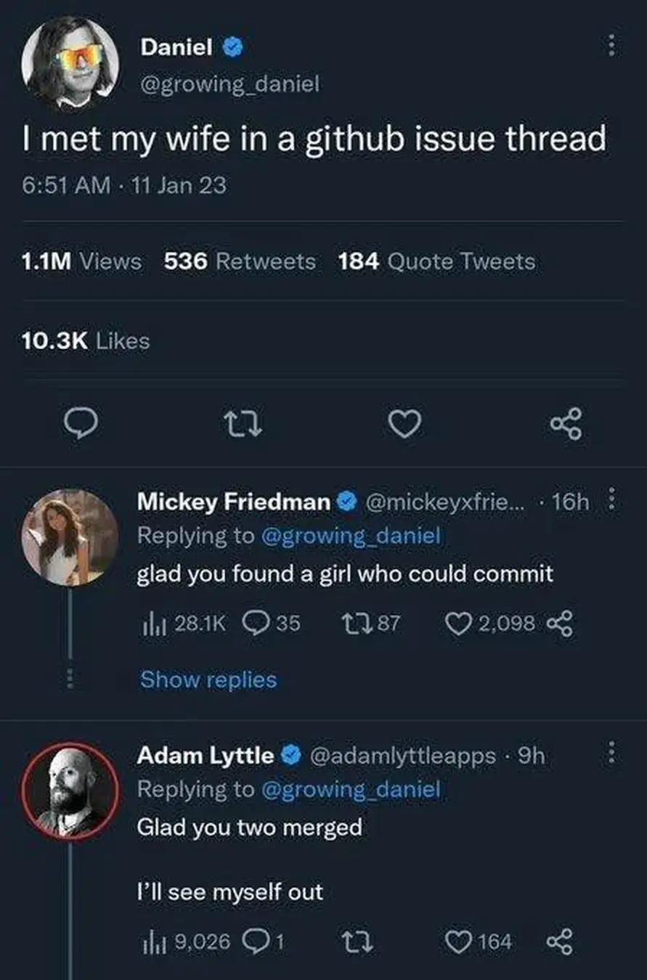The image size is (647, 980).
Task: Open the 184 Quote Tweets list
Action: [x=436, y=261]
